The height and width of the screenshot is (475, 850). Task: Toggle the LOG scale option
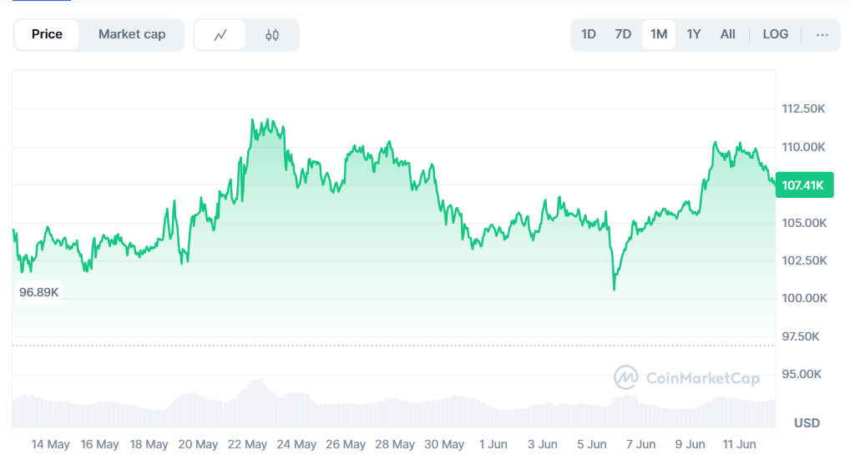click(775, 35)
